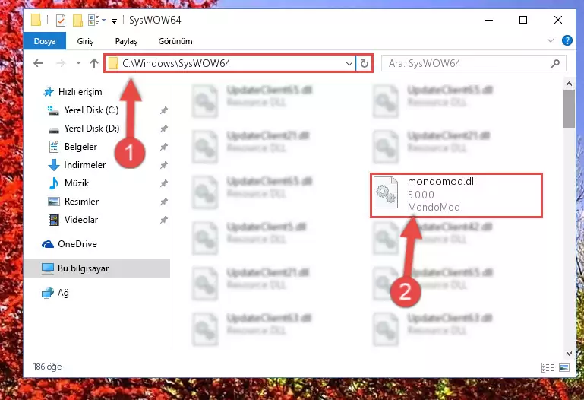Image resolution: width=584 pixels, height=400 pixels.
Task: Click the address bar path C:\Windows\SysWOW64
Action: 176,63
